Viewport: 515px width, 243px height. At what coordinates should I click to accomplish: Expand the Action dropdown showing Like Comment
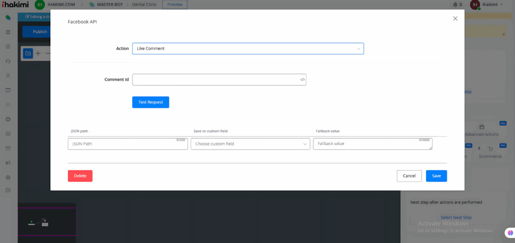[x=247, y=49]
